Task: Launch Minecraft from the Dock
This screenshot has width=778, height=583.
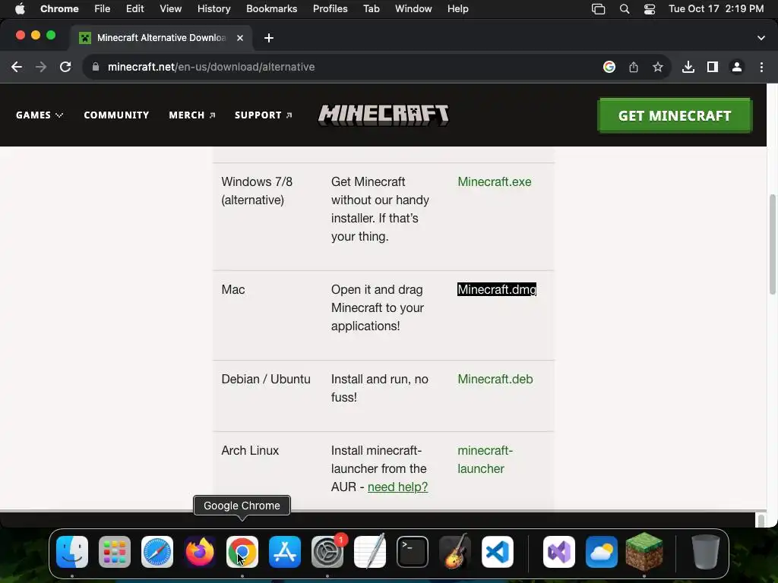Action: tap(644, 551)
